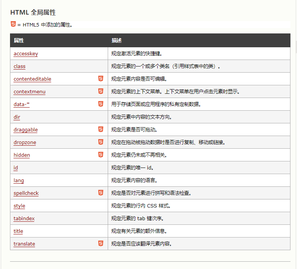Open the hidden attribute link
This screenshot has height=269, width=297.
coord(22,155)
